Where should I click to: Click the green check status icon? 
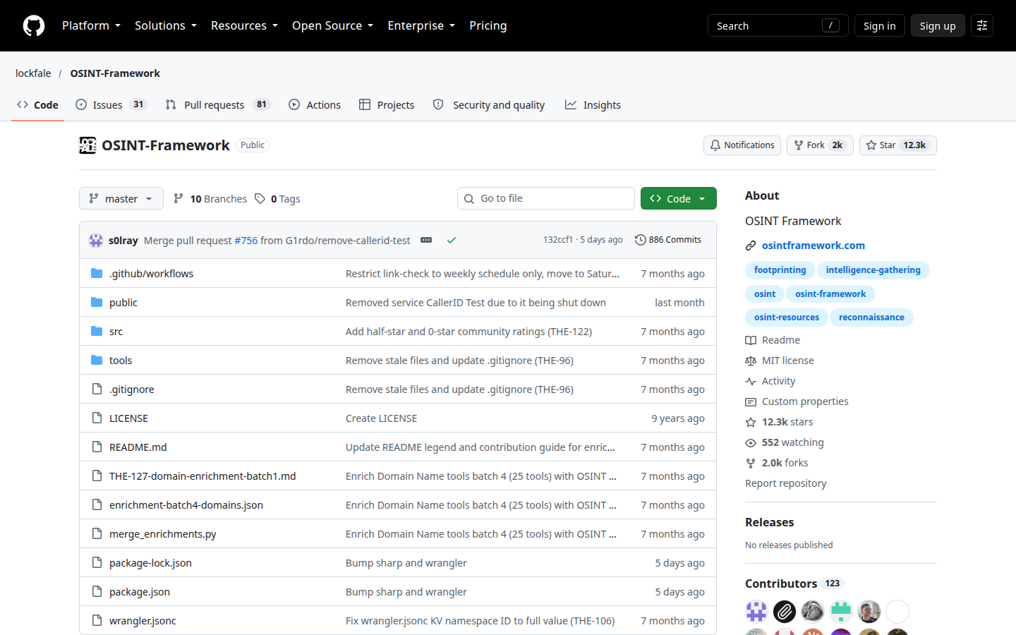(x=452, y=240)
